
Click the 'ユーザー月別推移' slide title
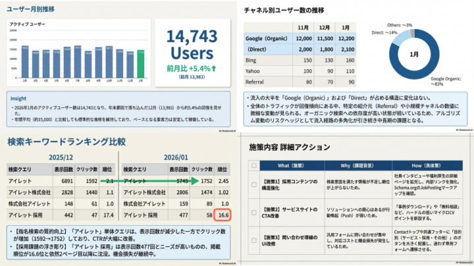point(30,9)
